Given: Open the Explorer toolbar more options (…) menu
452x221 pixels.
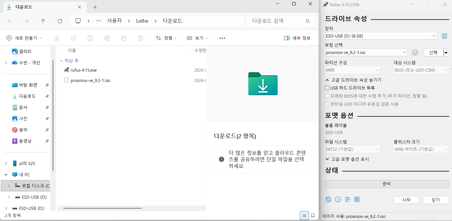Looking at the screenshot, I should pos(222,38).
